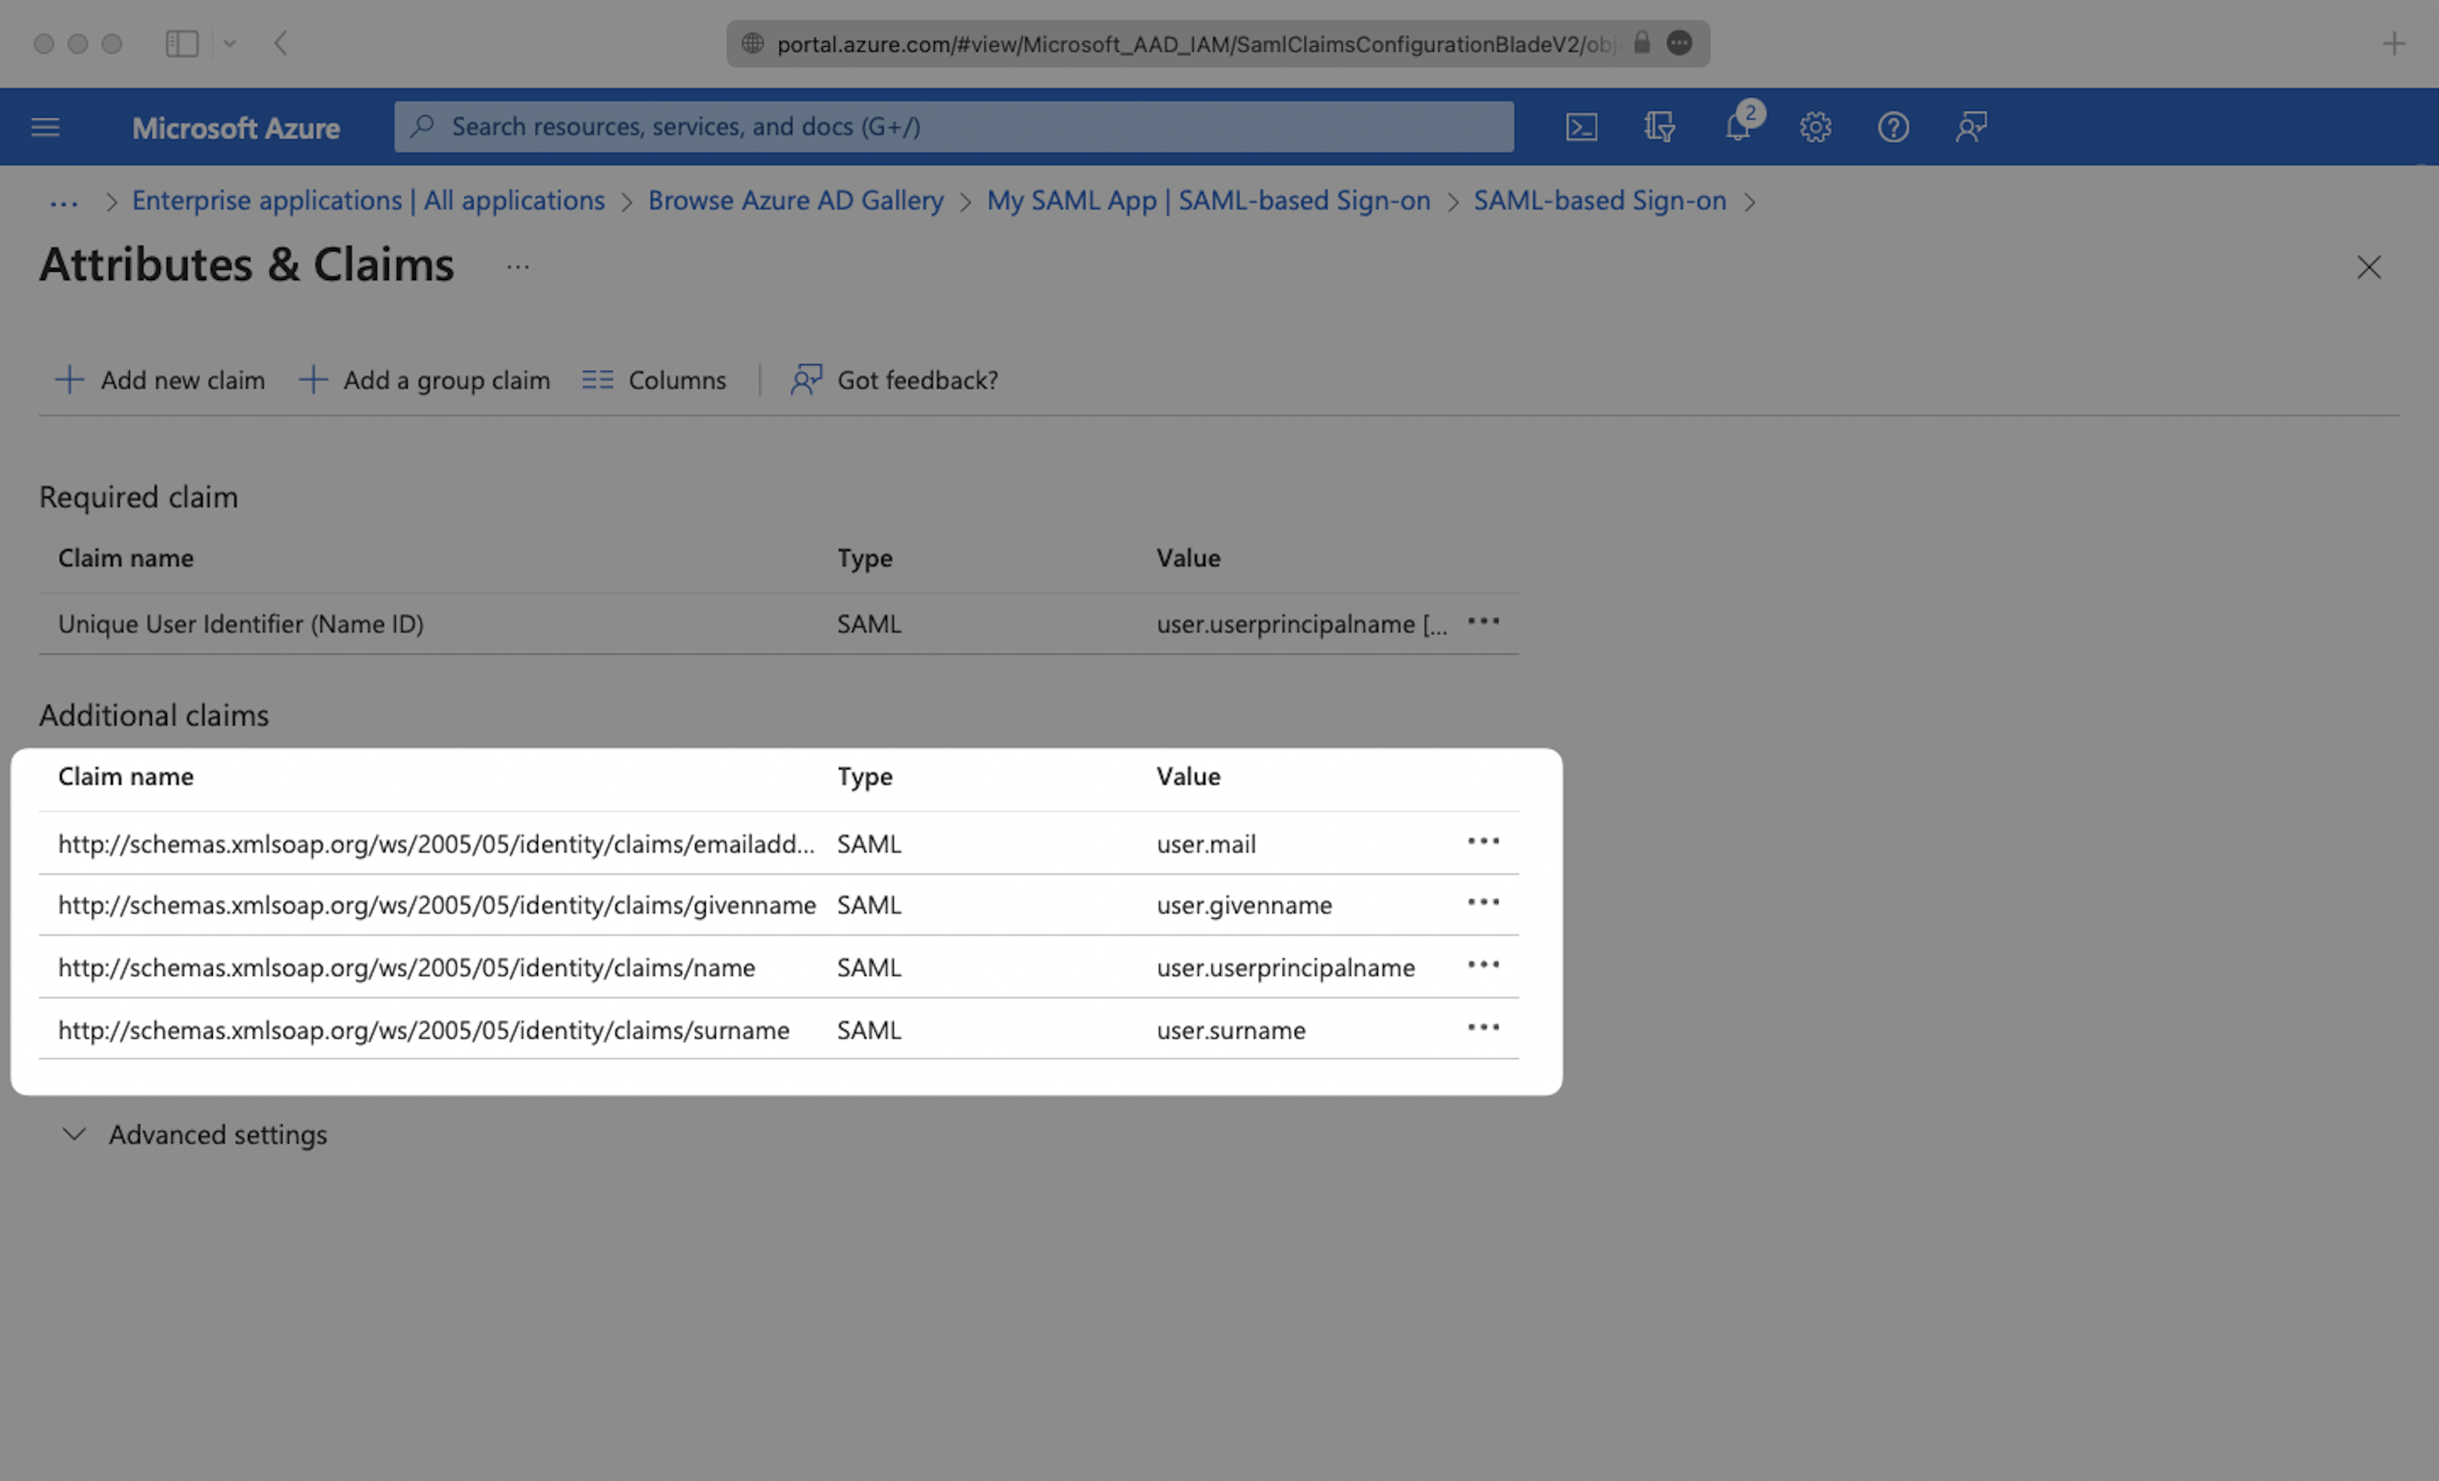Toggle the browser sidebar icon
The width and height of the screenshot is (2439, 1481).
[x=182, y=44]
